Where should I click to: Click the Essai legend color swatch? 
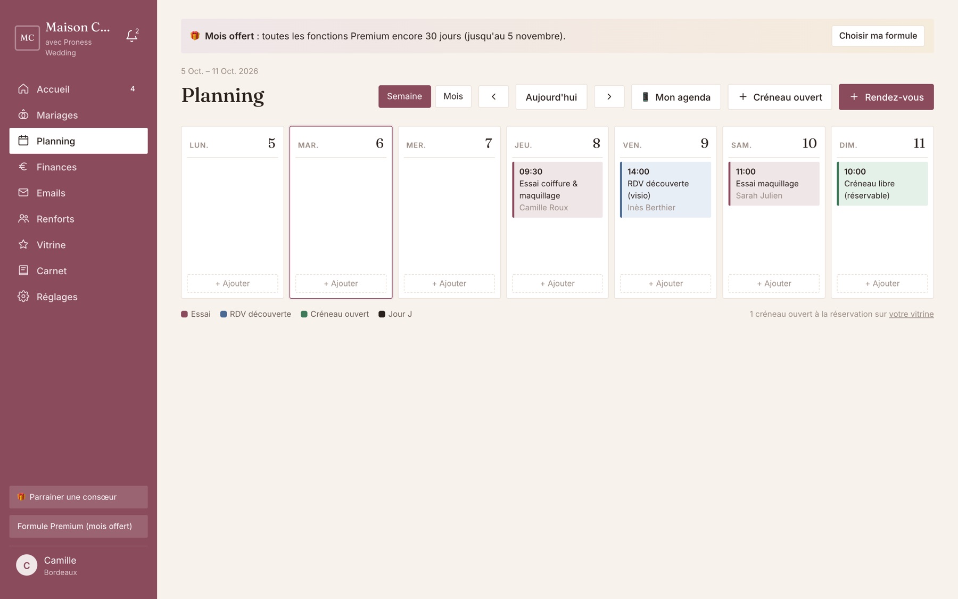point(185,314)
